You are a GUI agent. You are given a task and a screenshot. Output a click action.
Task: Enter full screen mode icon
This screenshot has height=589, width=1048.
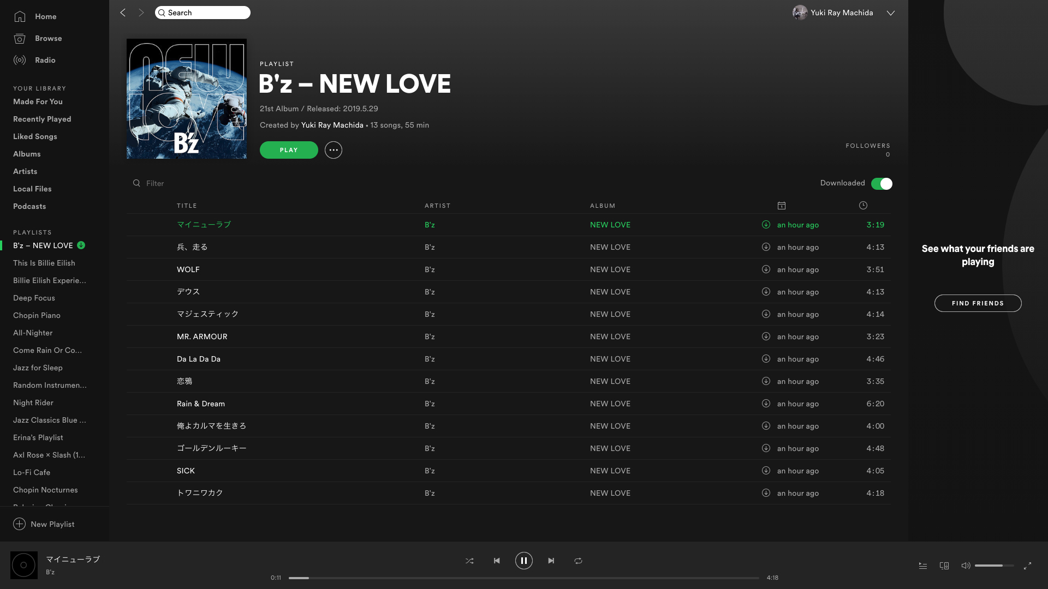coord(1027,566)
